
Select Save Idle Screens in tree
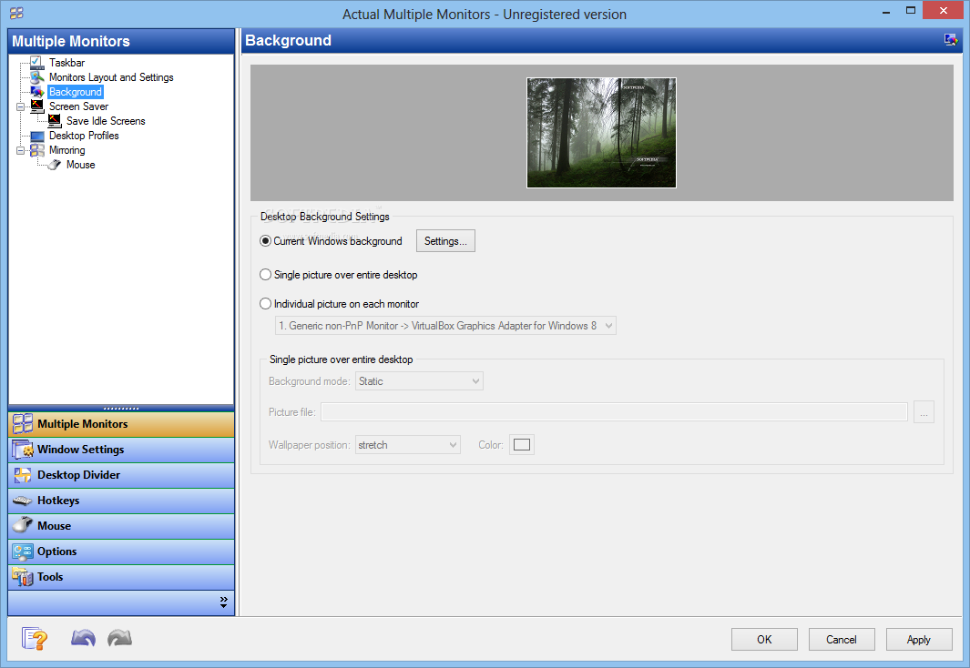(106, 121)
